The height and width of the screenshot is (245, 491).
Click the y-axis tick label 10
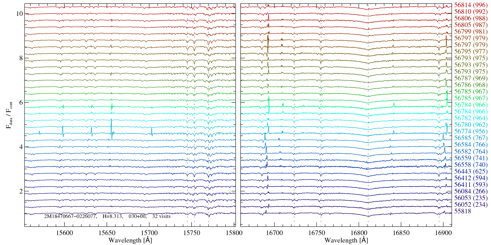coord(19,14)
